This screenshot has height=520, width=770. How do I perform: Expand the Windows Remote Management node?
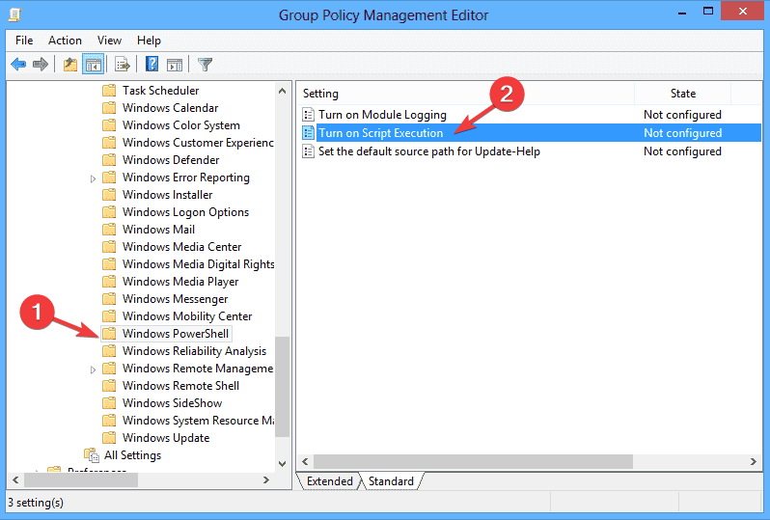[x=93, y=369]
